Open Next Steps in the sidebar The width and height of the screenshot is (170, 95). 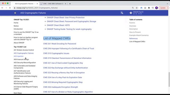(18, 93)
